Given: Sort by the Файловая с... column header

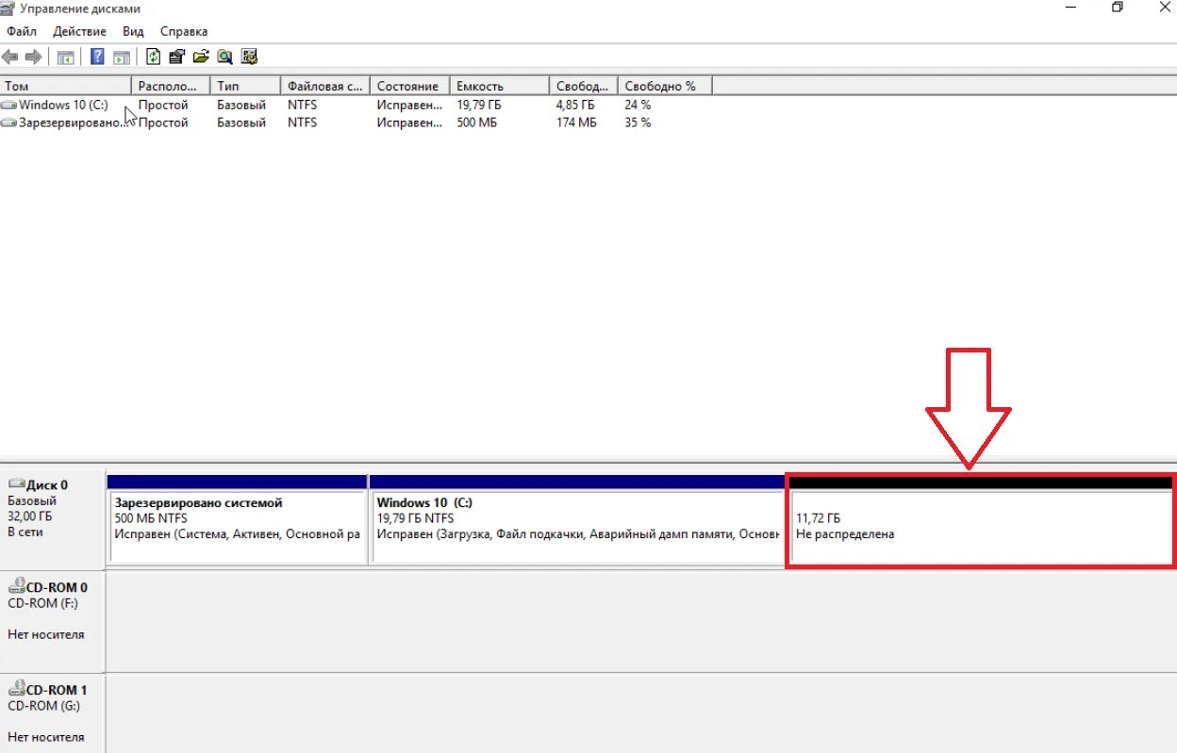Looking at the screenshot, I should [325, 86].
